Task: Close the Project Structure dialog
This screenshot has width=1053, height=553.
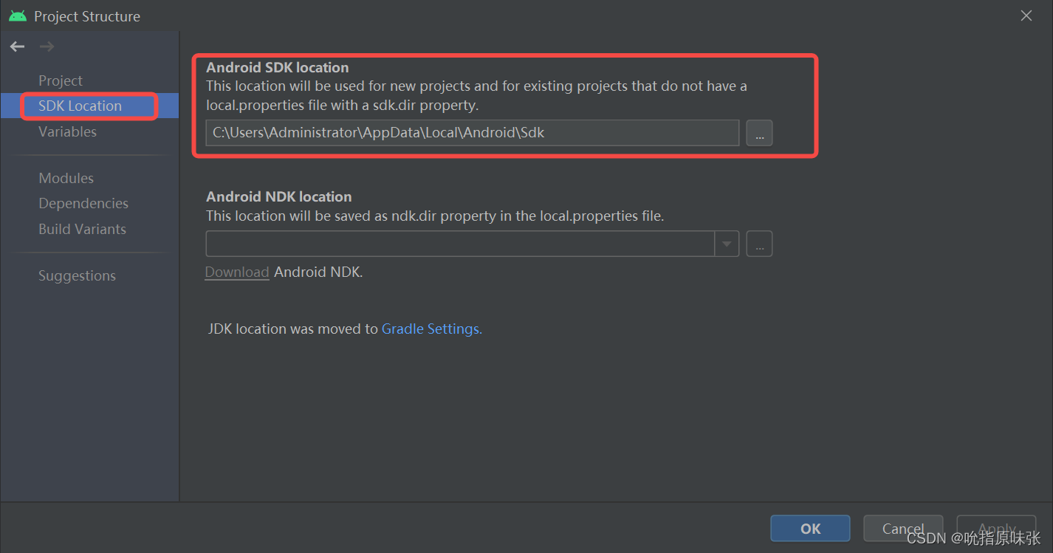Action: pyautogui.click(x=1026, y=16)
